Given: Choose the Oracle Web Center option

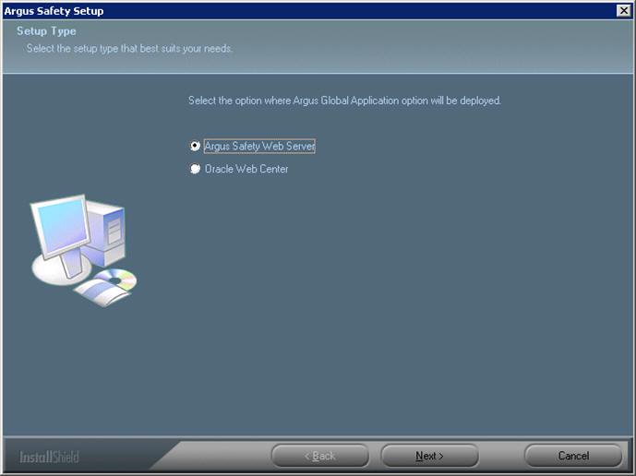Looking at the screenshot, I should click(x=195, y=169).
